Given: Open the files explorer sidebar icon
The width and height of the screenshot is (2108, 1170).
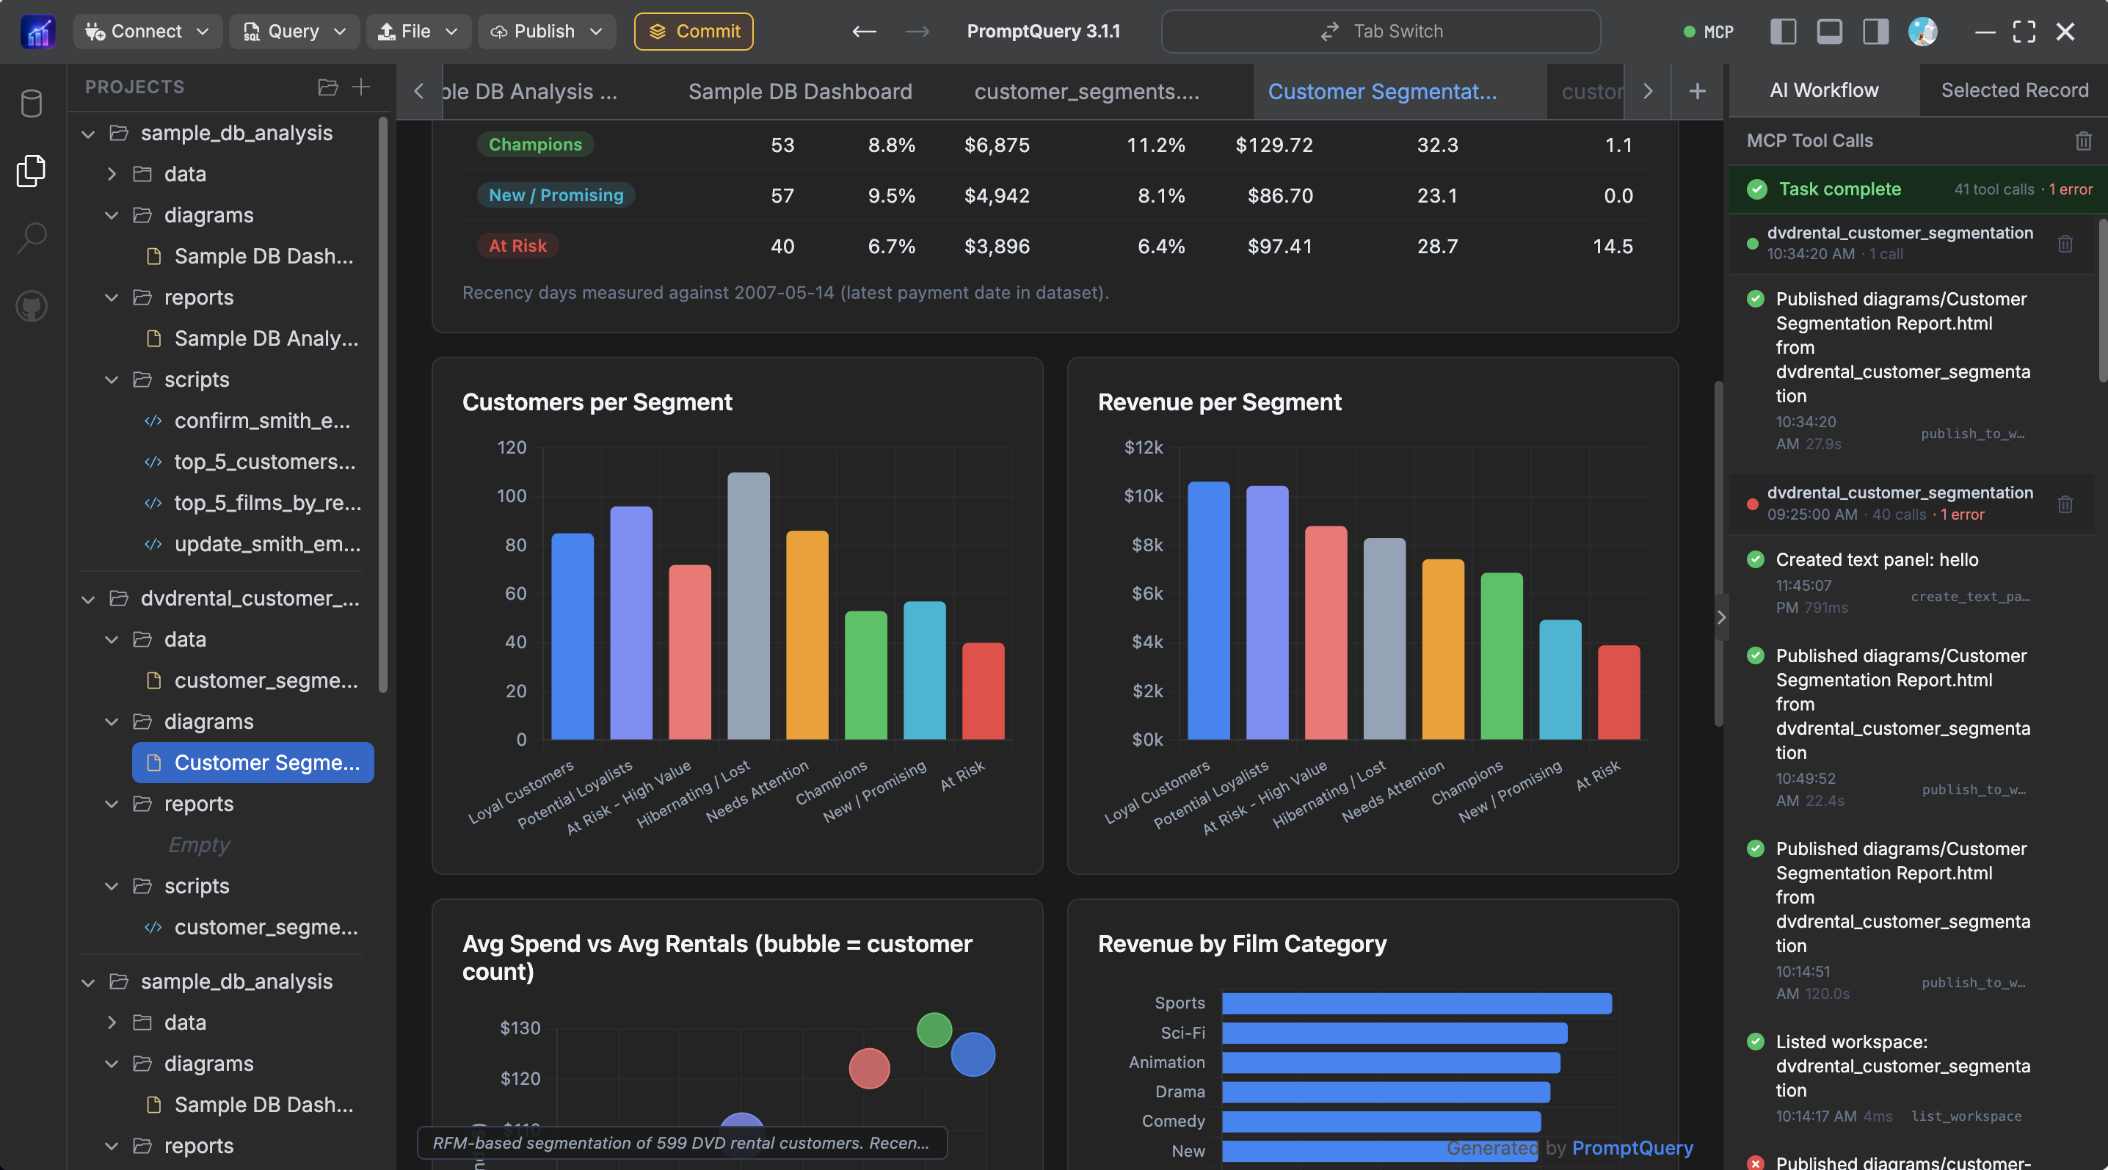Looking at the screenshot, I should [x=31, y=170].
